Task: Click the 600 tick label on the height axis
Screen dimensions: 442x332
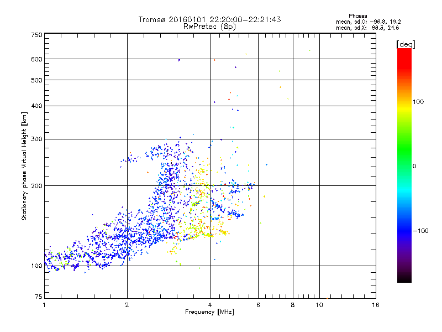Action: pos(36,59)
